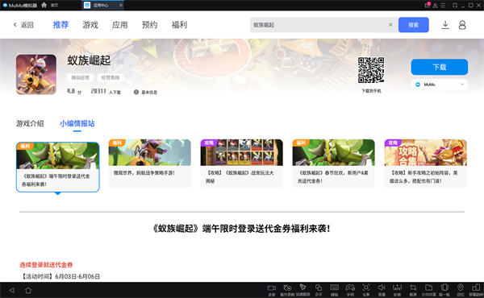Click the 蚁族崛起 game icon
Screen dimensions: 484x298
click(x=36, y=75)
